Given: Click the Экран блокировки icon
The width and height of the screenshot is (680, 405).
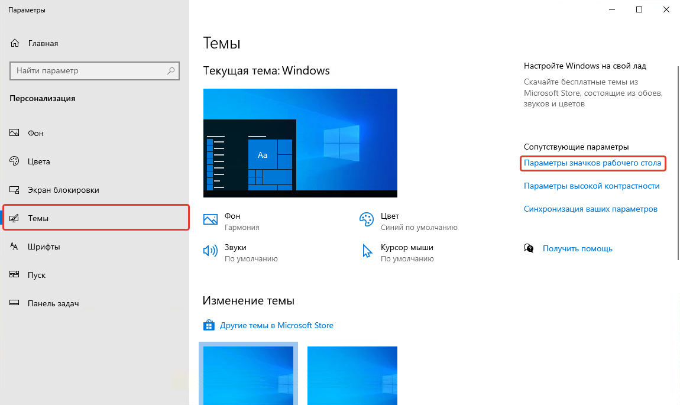Looking at the screenshot, I should click(x=14, y=190).
